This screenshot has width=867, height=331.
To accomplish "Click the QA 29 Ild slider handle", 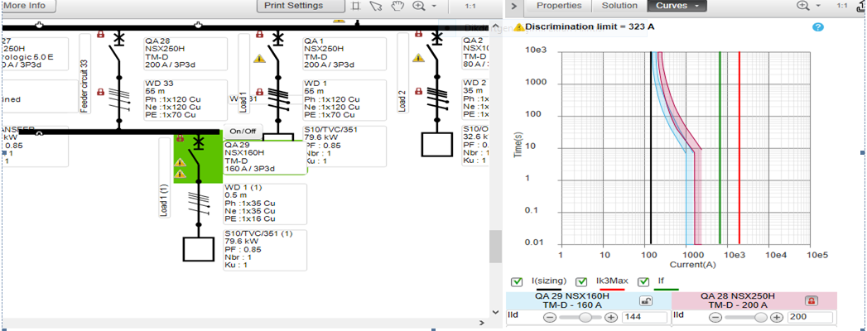I will click(585, 317).
